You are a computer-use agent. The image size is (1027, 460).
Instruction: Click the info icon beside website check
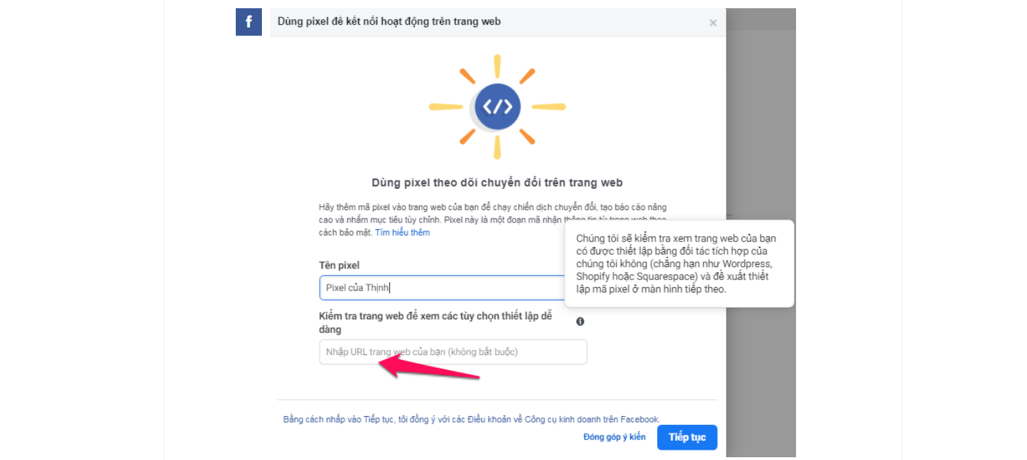tap(580, 321)
